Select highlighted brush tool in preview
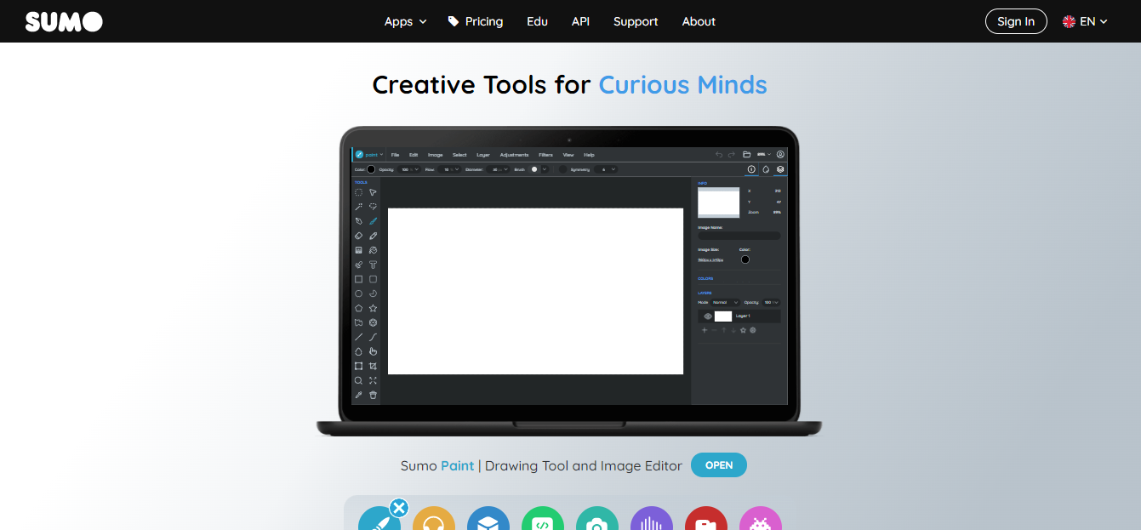This screenshot has height=530, width=1141. (x=373, y=221)
